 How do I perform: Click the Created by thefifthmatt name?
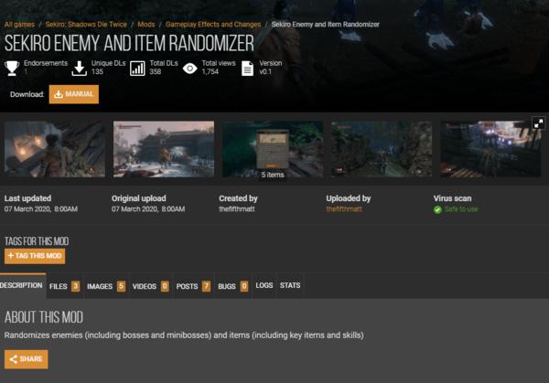pos(237,209)
